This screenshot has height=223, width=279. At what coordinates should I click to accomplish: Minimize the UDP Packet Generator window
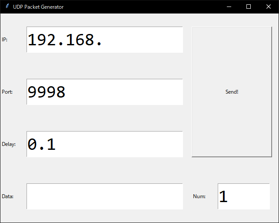pos(229,7)
